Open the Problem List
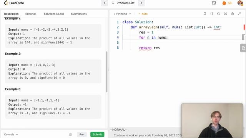Viewport: 246px width, 138px height. click(x=123, y=3)
